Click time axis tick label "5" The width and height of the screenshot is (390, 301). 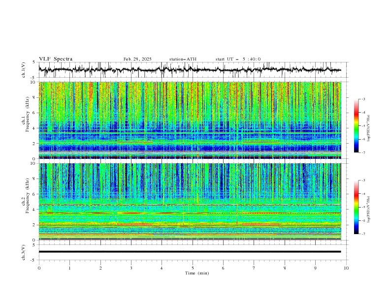(193, 268)
